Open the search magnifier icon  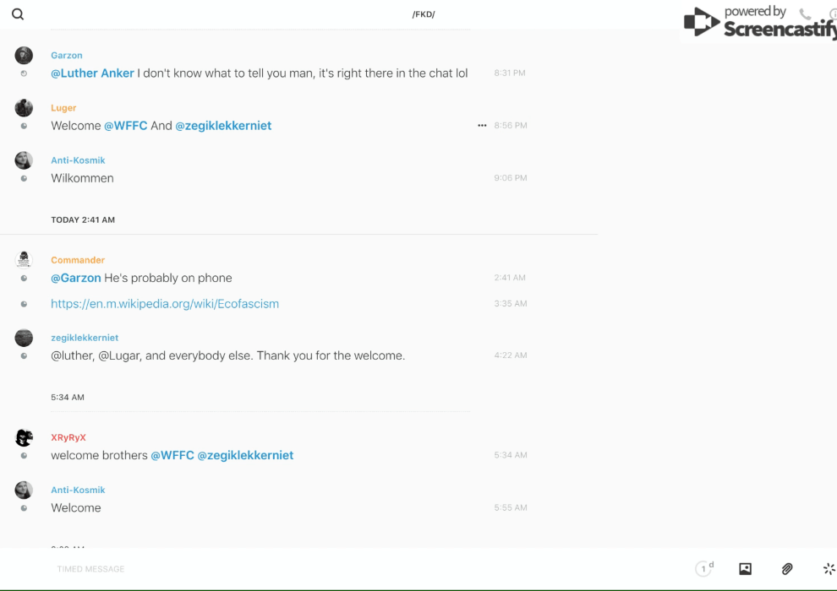click(18, 14)
